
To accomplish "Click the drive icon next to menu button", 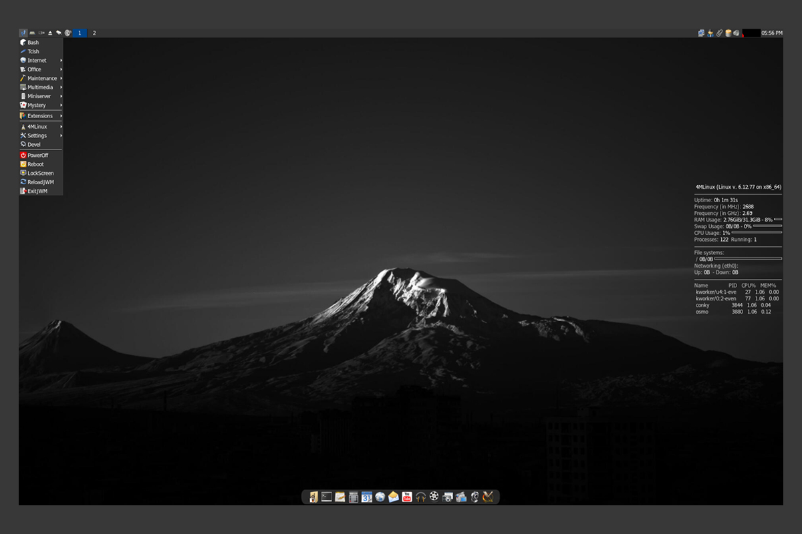I will 32,33.
